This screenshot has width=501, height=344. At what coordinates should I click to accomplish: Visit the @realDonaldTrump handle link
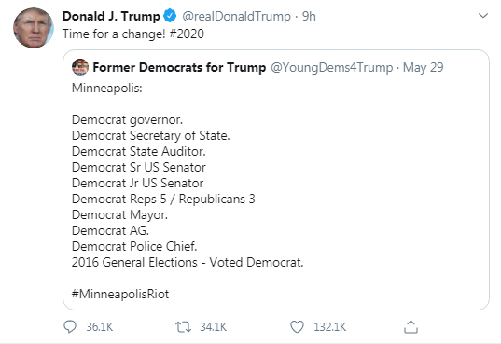(x=236, y=16)
